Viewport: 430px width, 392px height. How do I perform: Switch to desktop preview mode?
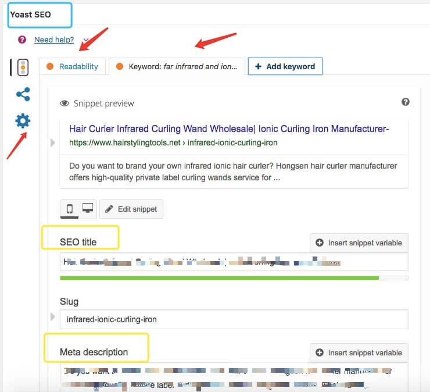pyautogui.click(x=88, y=209)
